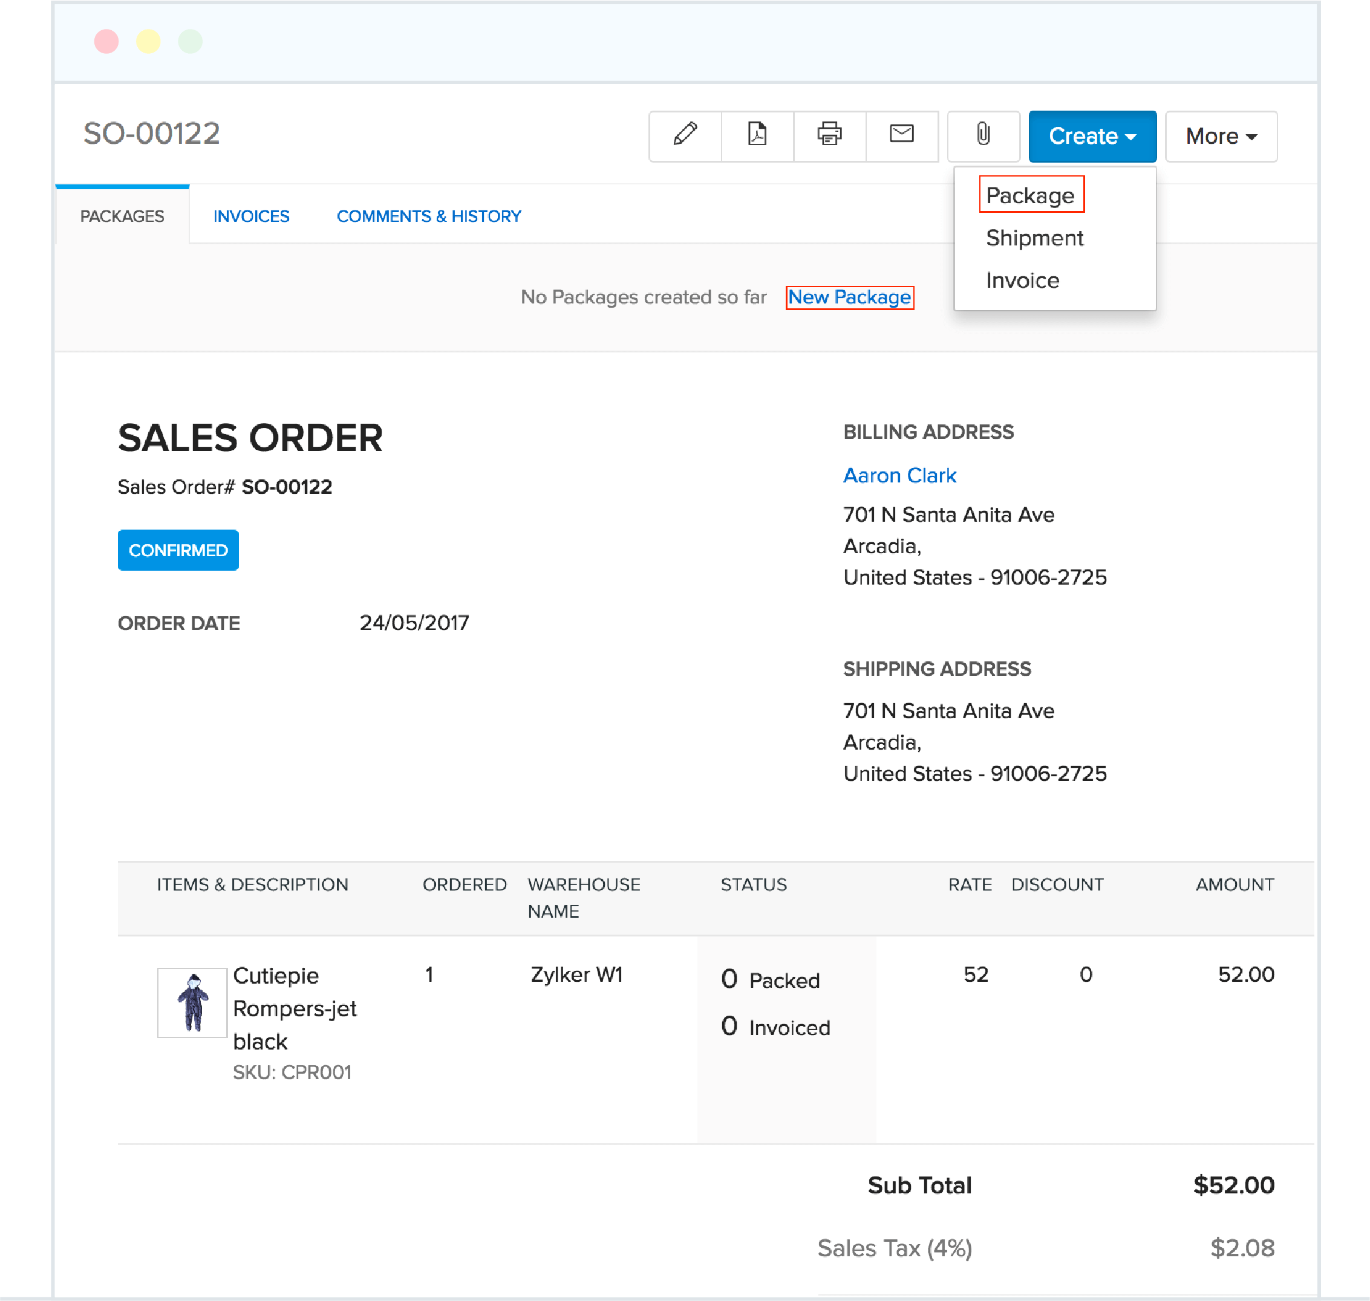Switch to the Invoices tab

pos(251,216)
